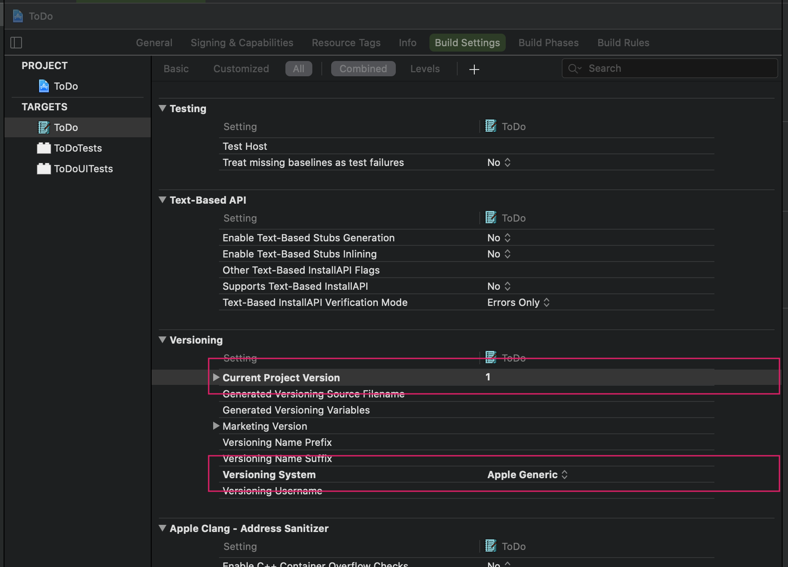Click the ToDo target icon in Testing header
This screenshot has height=567, width=788.
coord(491,126)
